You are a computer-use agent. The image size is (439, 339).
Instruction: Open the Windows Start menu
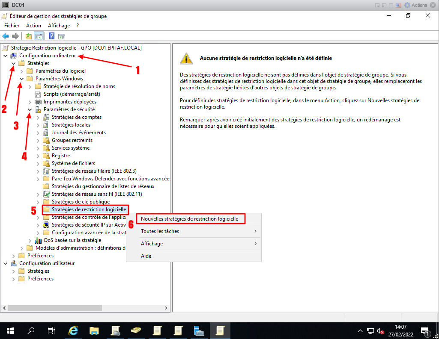point(10,330)
